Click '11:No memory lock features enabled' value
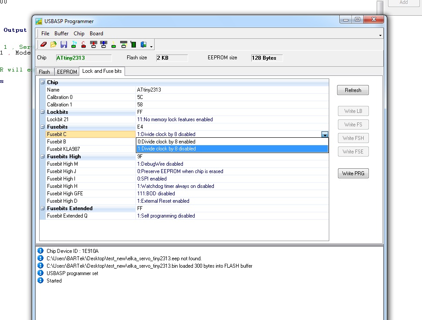Image resolution: width=422 pixels, height=320 pixels. [175, 119]
